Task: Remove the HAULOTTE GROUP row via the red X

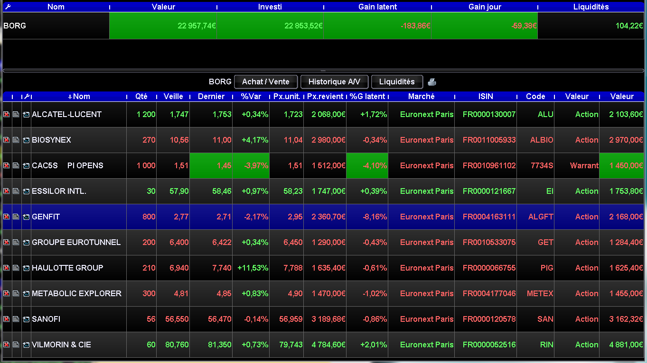Action: click(7, 268)
